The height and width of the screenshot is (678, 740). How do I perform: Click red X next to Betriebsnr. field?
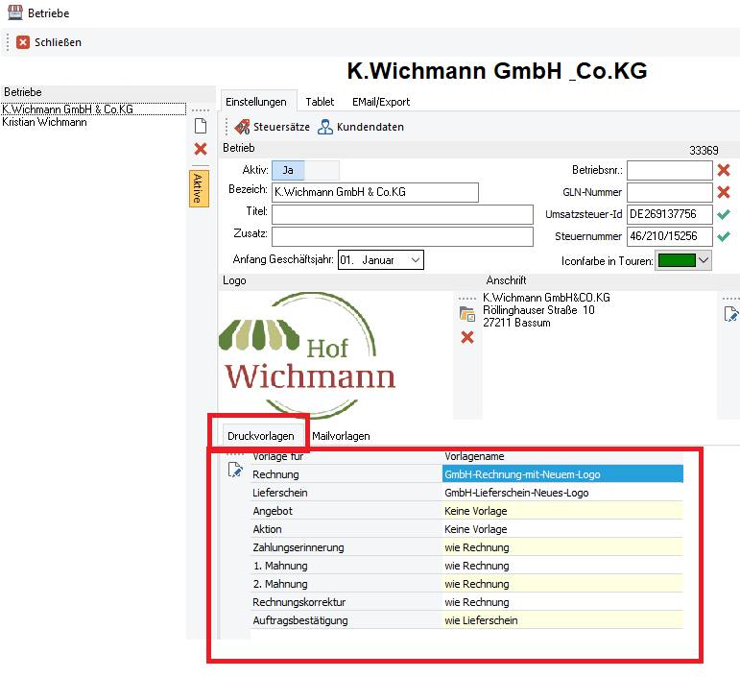pyautogui.click(x=724, y=170)
